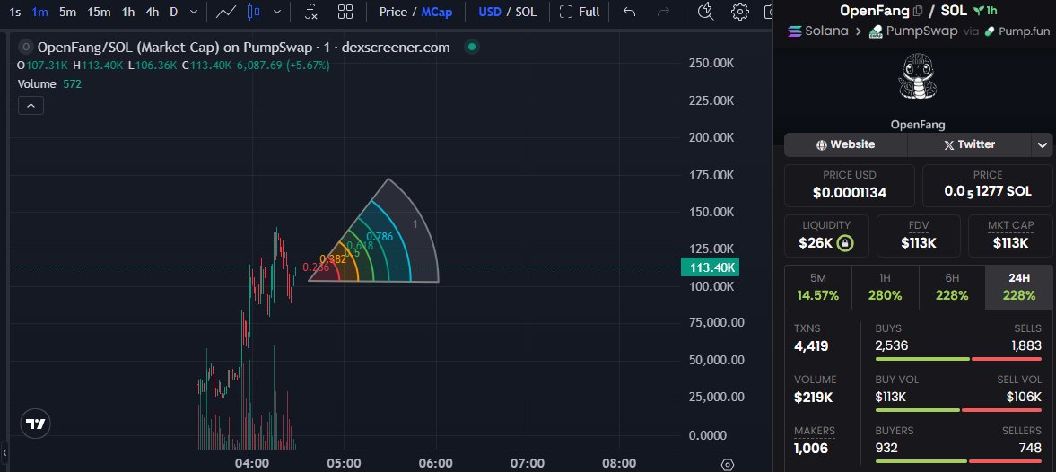Switch chart to Price mode
The width and height of the screenshot is (1056, 472).
393,12
